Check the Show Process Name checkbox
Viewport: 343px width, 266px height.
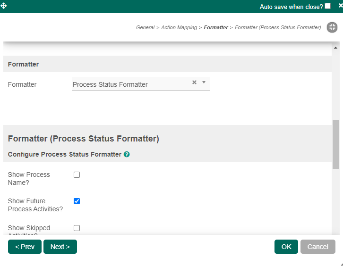tap(77, 175)
